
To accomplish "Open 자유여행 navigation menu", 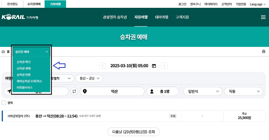I will [x=141, y=17].
